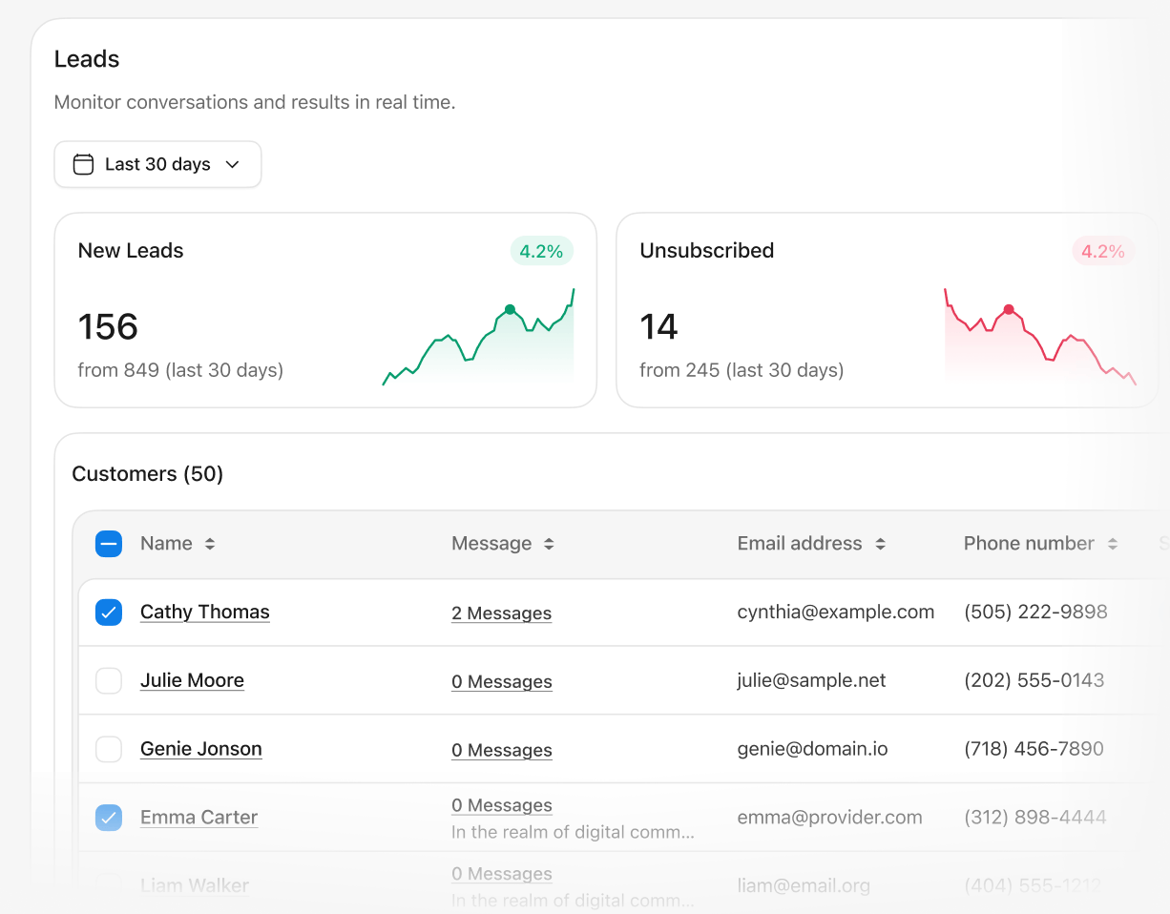Sort by the Phone number column sort icon
Image resolution: width=1170 pixels, height=914 pixels.
click(x=1112, y=544)
